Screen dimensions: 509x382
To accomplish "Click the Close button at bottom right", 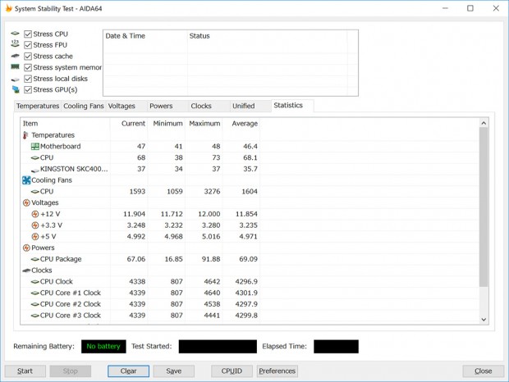I will [x=484, y=371].
